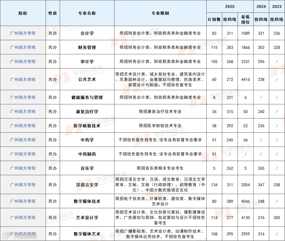Viewport: 285px width, 241px height.
Task: Select the 数字媒体艺术 major cell
Action: click(x=87, y=234)
